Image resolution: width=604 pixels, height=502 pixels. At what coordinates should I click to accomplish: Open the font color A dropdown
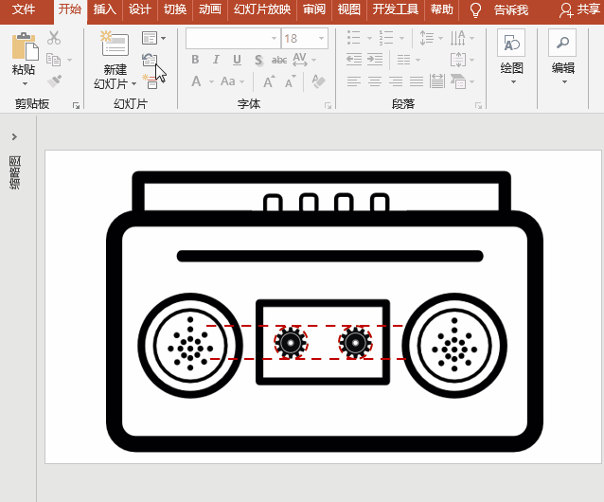pyautogui.click(x=212, y=81)
